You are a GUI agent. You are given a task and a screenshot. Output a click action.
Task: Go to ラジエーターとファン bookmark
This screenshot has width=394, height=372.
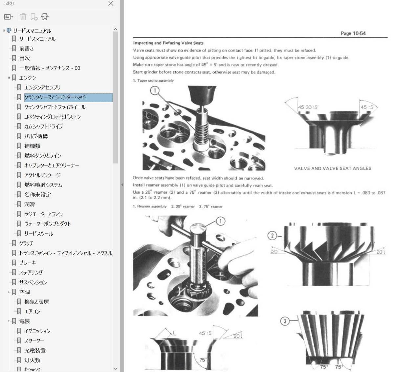click(44, 214)
